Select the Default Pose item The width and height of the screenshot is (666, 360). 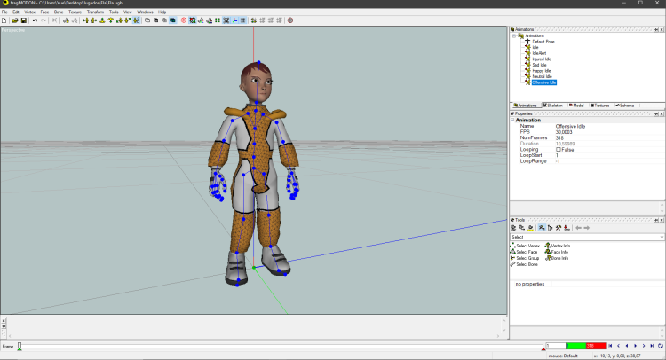tap(544, 42)
